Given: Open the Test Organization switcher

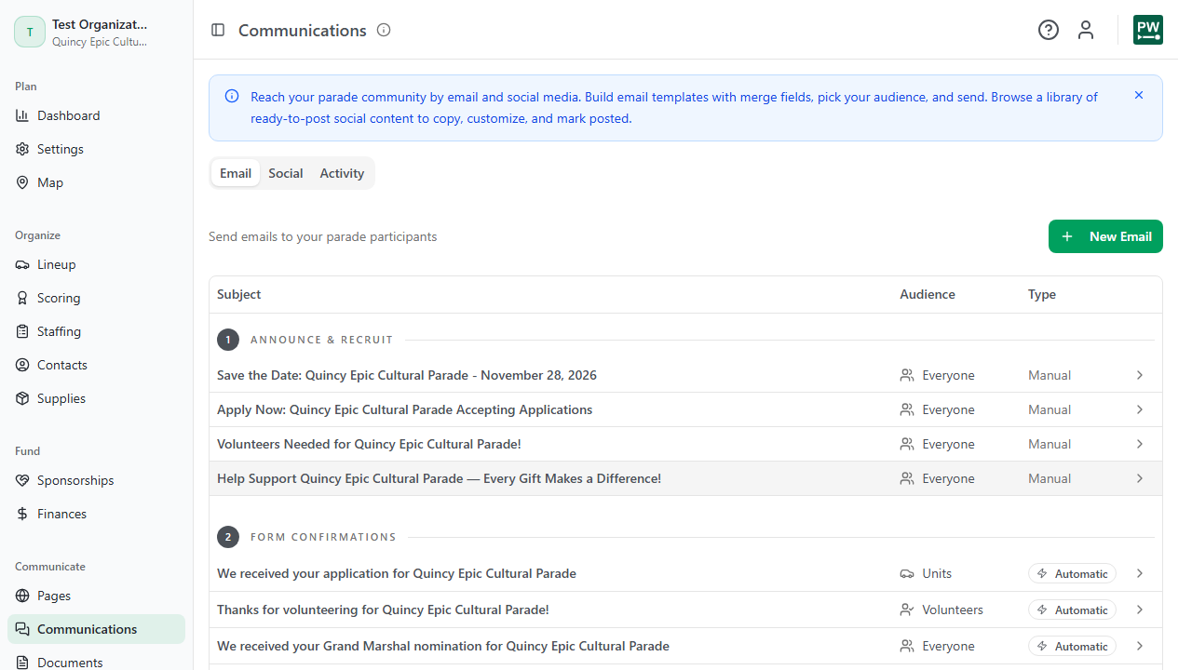Looking at the screenshot, I should coord(96,32).
